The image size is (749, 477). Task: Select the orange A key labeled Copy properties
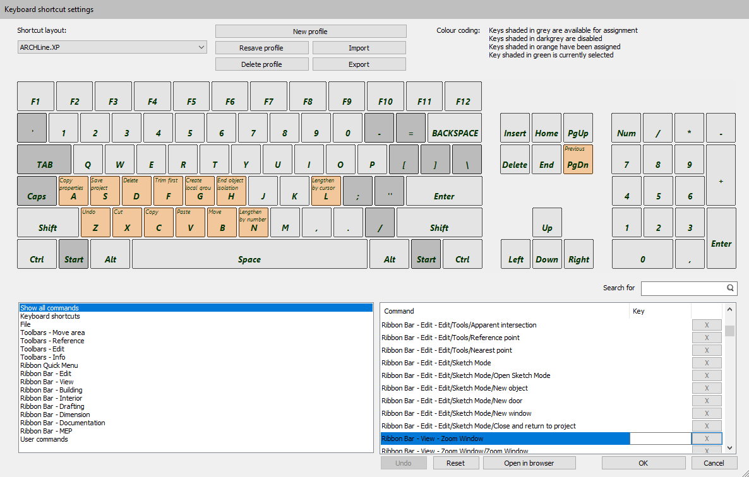click(x=73, y=191)
